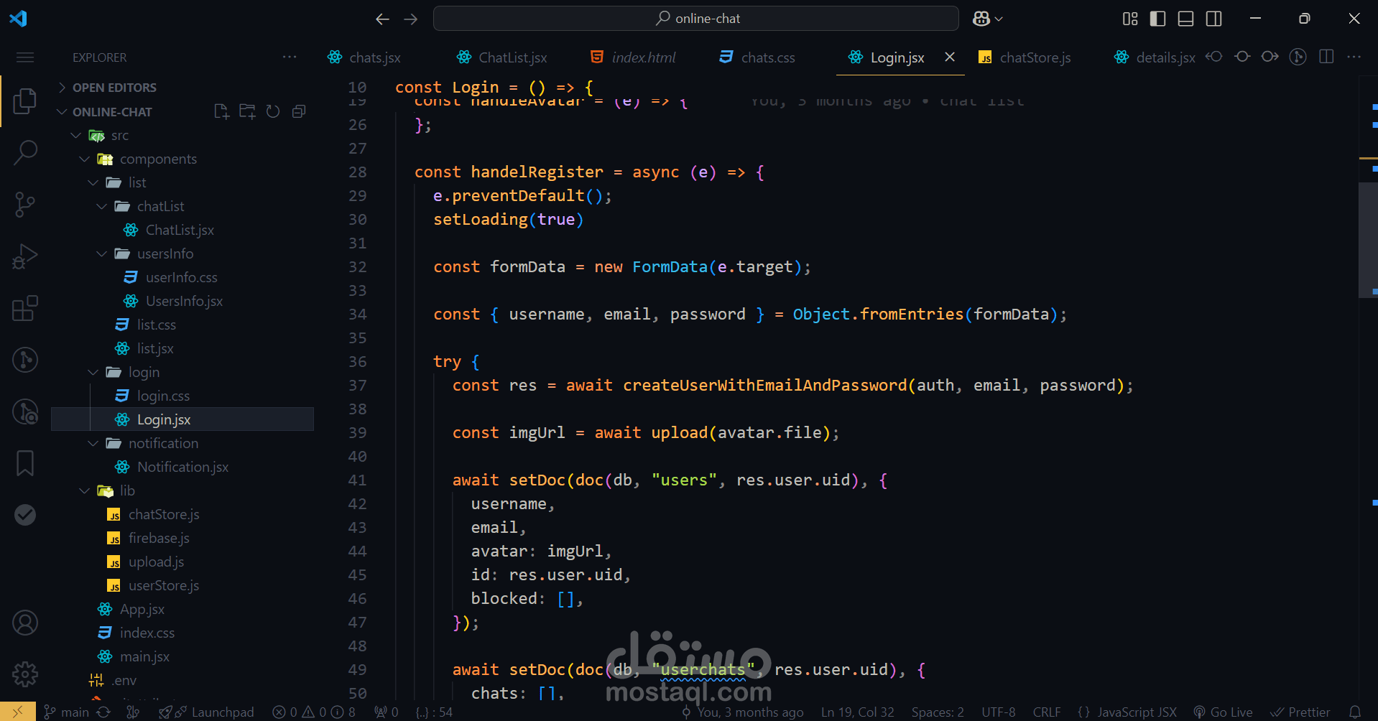Open the Run and Debug view
Image resolution: width=1378 pixels, height=721 pixels.
click(x=25, y=256)
